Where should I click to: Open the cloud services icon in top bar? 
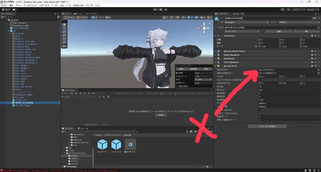(14, 10)
